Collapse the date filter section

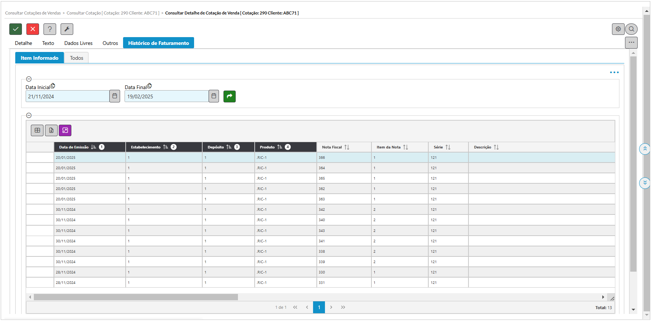click(x=29, y=79)
